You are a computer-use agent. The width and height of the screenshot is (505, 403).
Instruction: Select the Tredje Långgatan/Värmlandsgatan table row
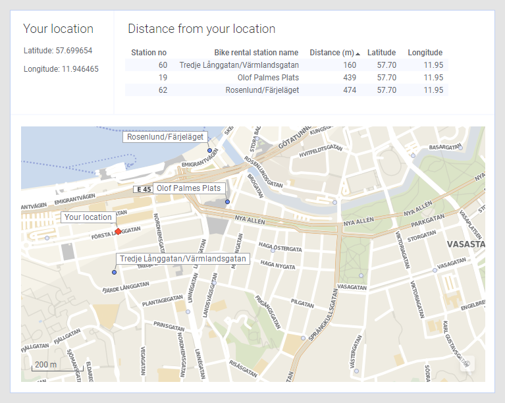(286, 65)
